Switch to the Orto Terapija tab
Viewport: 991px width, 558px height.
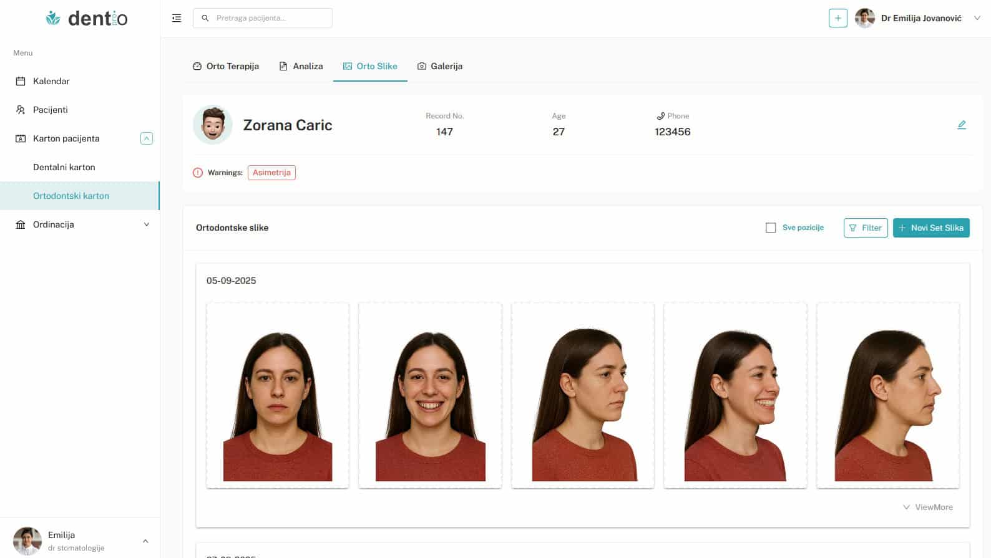coord(226,66)
